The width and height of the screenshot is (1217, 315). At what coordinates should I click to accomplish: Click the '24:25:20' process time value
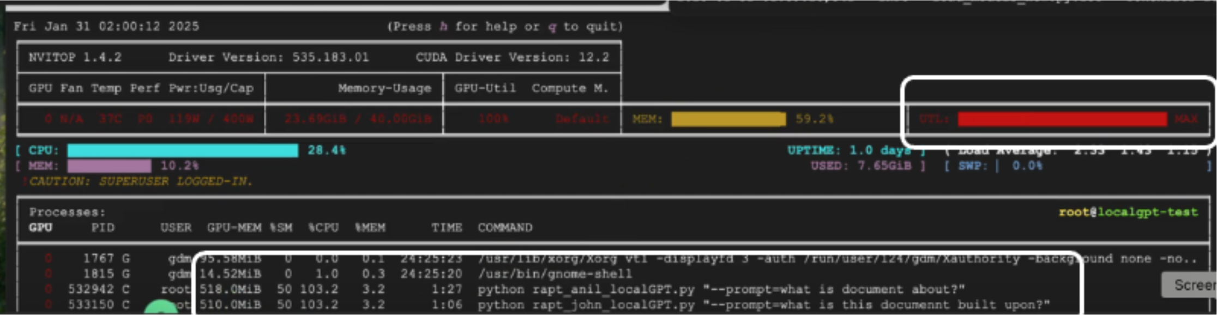point(431,274)
